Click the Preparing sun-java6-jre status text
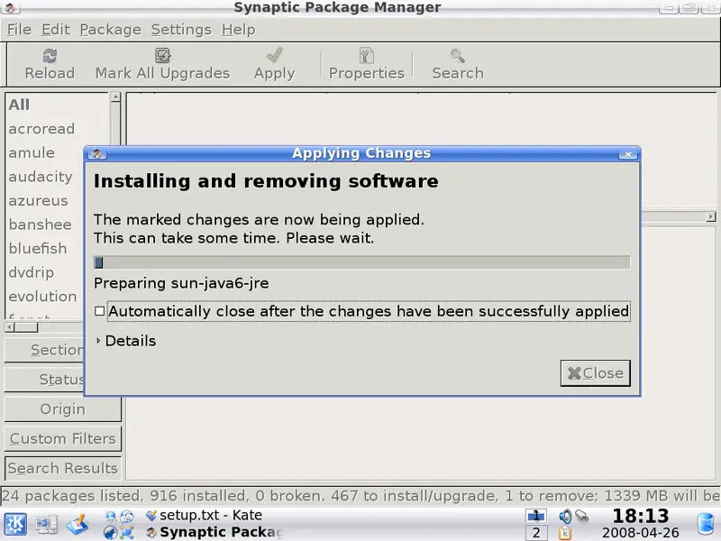The height and width of the screenshot is (541, 721). point(181,283)
